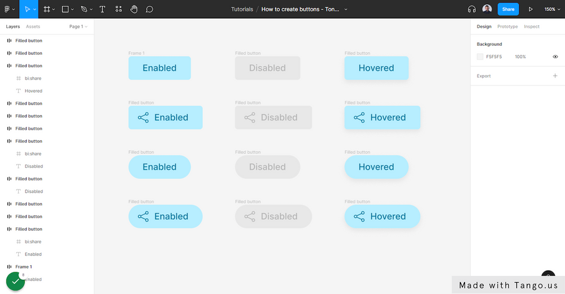
Task: Open the Prototype tab
Action: tap(507, 27)
